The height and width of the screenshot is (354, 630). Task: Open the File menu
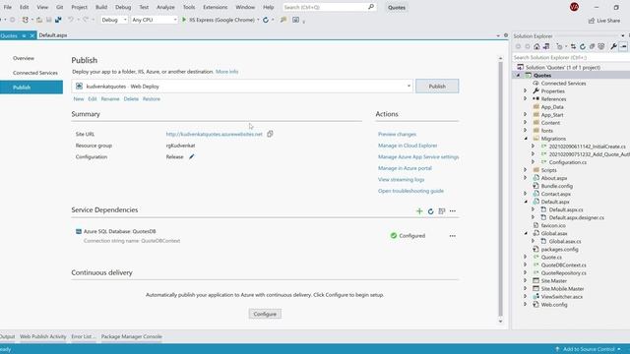pyautogui.click(x=8, y=7)
